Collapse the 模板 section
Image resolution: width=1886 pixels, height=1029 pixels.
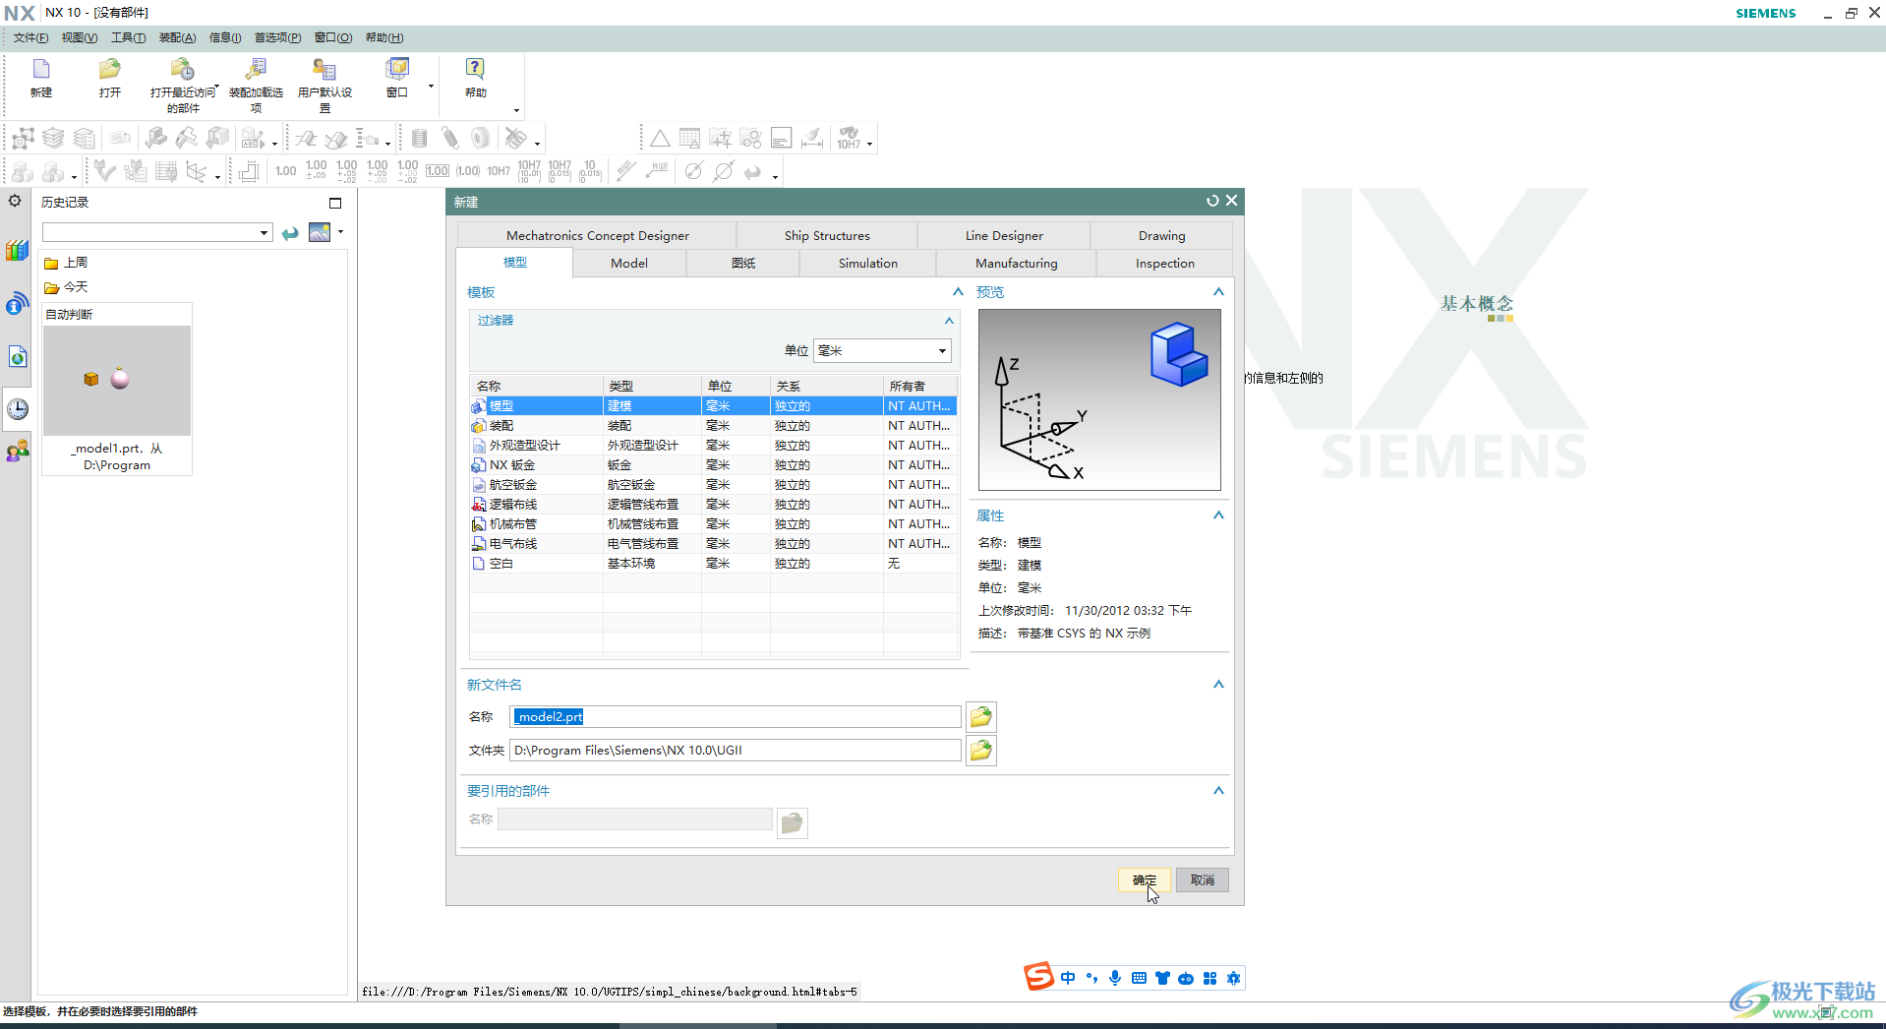[958, 292]
